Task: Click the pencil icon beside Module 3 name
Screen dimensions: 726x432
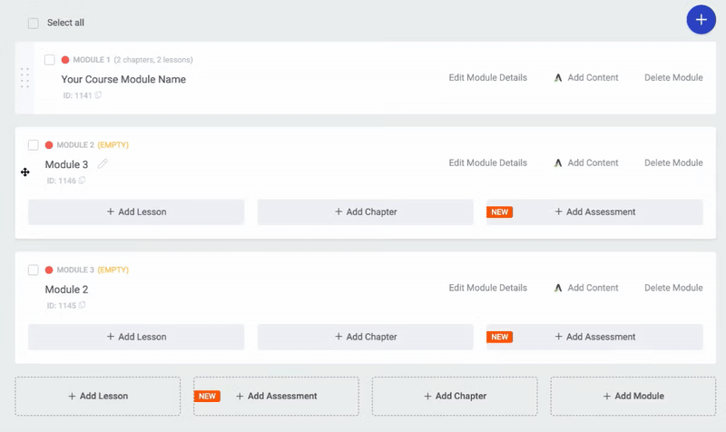Action: (x=103, y=164)
